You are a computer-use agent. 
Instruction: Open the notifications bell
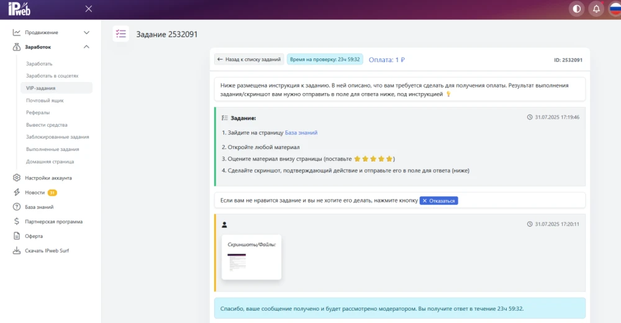click(x=596, y=9)
